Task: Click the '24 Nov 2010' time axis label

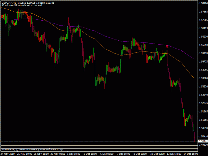Action: 8,154
